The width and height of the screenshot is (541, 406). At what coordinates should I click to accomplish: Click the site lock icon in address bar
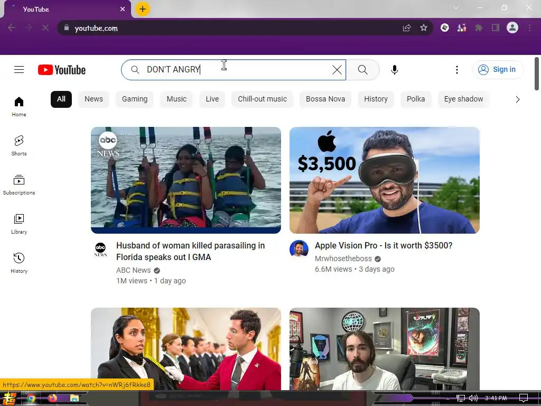(x=67, y=27)
